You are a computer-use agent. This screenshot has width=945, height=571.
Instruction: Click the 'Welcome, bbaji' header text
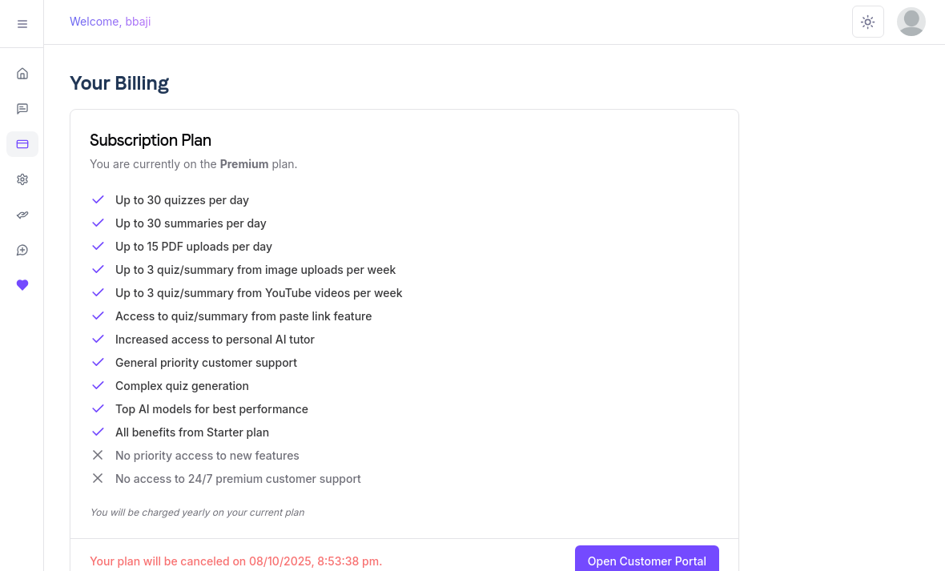tap(111, 22)
